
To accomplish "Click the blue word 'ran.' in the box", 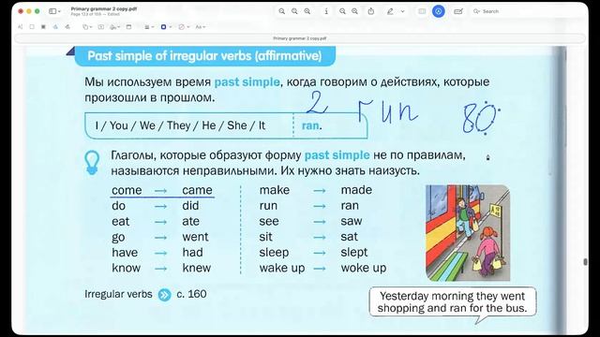I will tap(312, 125).
